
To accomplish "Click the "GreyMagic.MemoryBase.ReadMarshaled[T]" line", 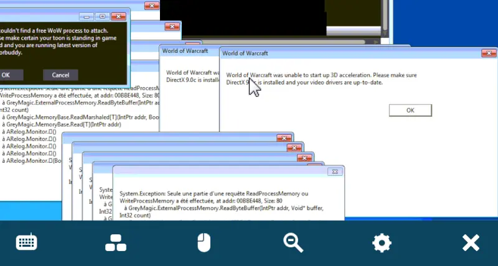I will pos(80,117).
